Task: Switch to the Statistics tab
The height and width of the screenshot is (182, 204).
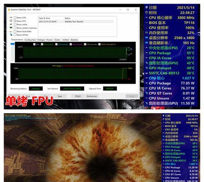Action: pyautogui.click(x=74, y=40)
